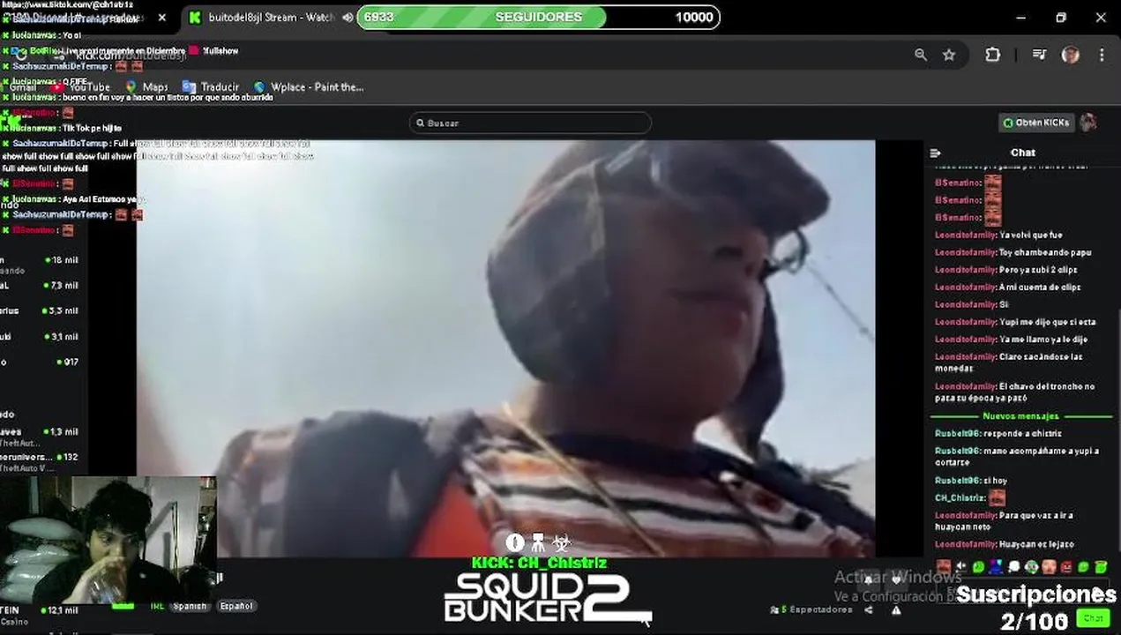Mute the tab using its speaker icon
The image size is (1121, 635).
(348, 18)
